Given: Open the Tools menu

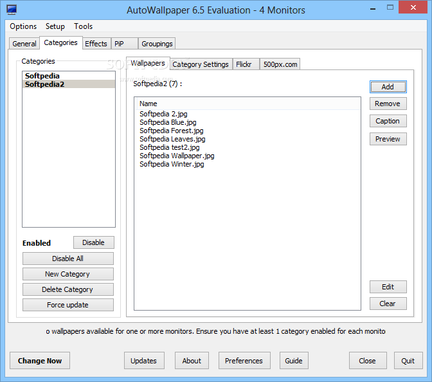Looking at the screenshot, I should (x=83, y=26).
